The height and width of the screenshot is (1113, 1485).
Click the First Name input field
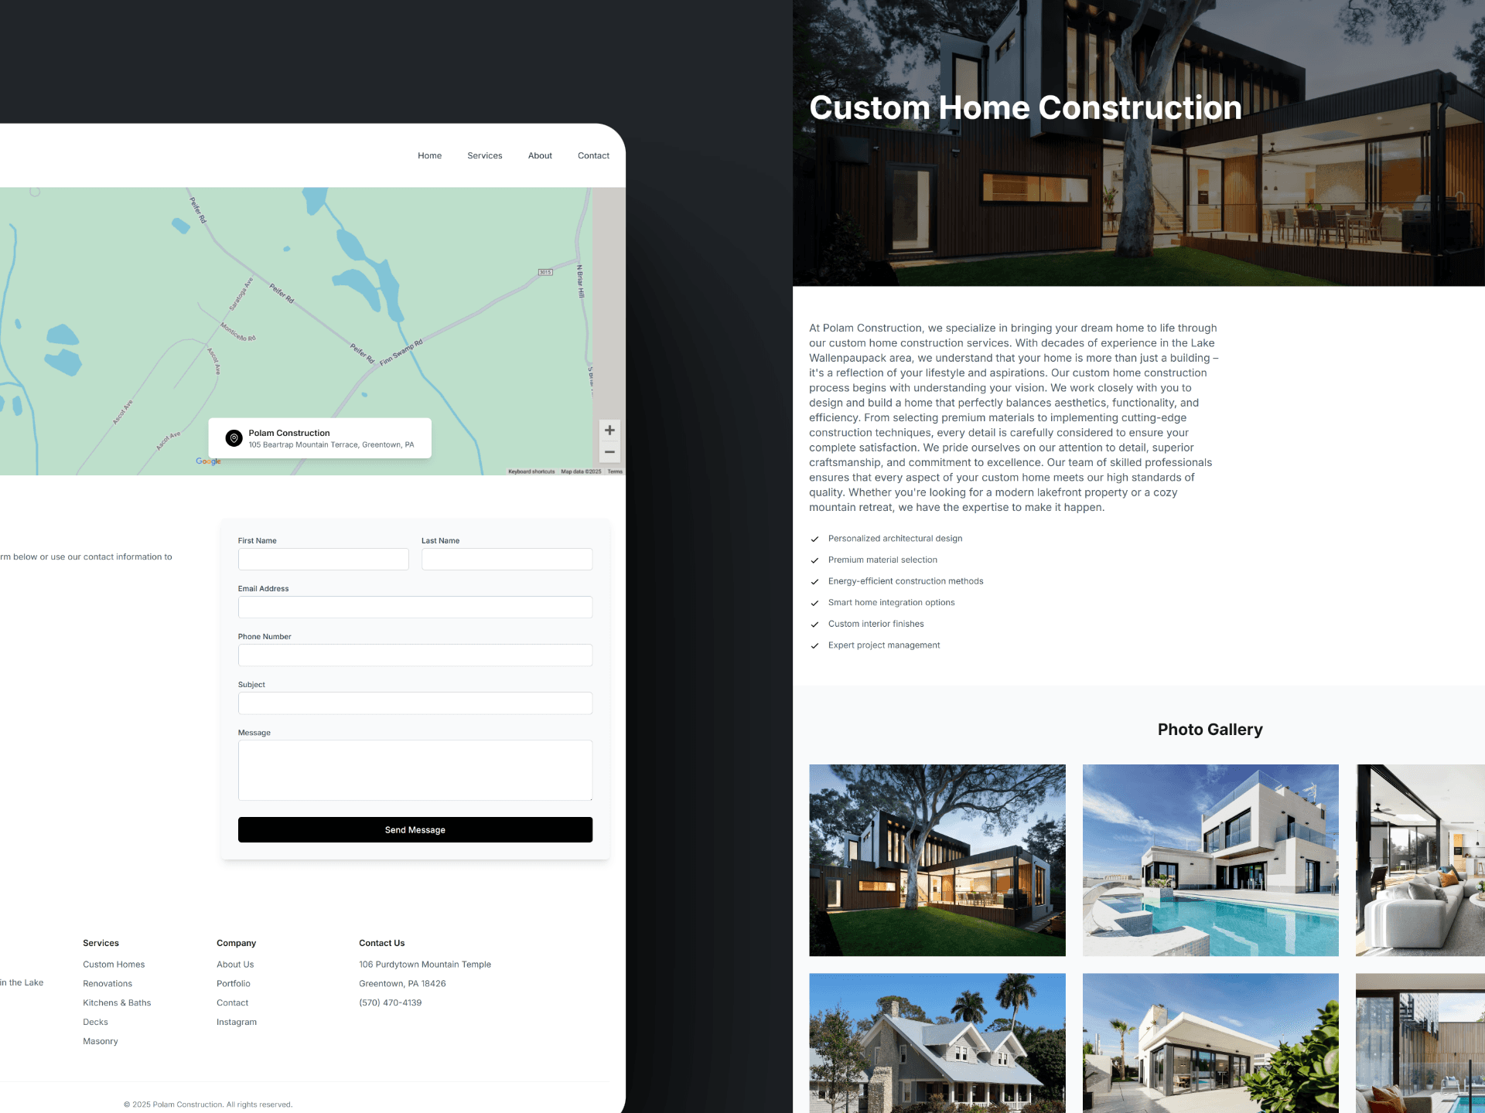tap(323, 559)
